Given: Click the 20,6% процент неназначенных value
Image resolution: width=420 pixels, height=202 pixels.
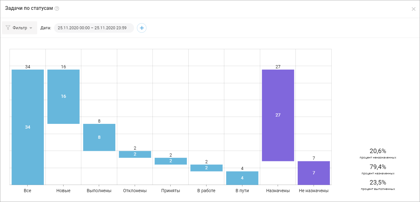Looking at the screenshot, I should pyautogui.click(x=378, y=151).
